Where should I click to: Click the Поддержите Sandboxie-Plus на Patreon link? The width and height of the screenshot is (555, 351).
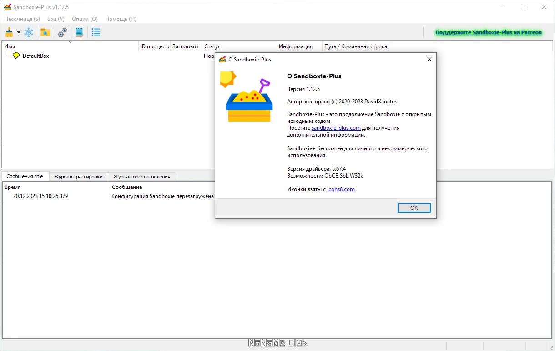489,32
